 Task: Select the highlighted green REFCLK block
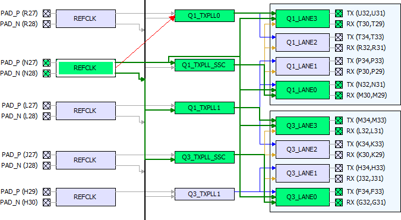click(86, 68)
